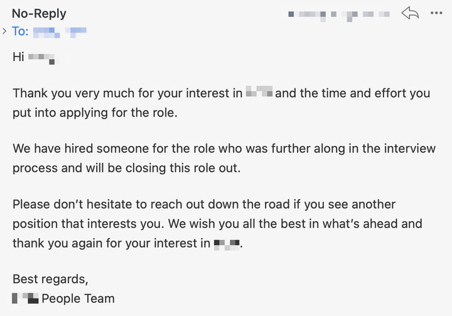Click the "Best regards," closing line
The height and width of the screenshot is (316, 452).
coord(50,280)
